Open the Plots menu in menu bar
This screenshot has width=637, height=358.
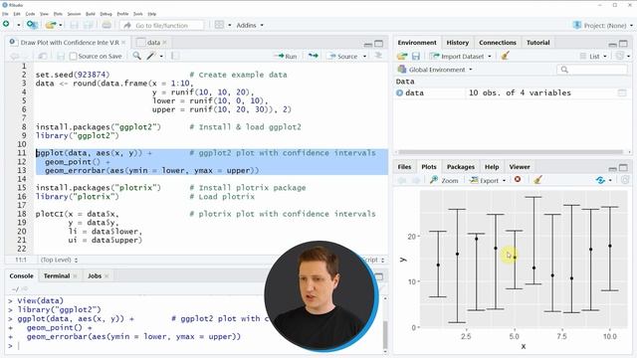(58, 14)
